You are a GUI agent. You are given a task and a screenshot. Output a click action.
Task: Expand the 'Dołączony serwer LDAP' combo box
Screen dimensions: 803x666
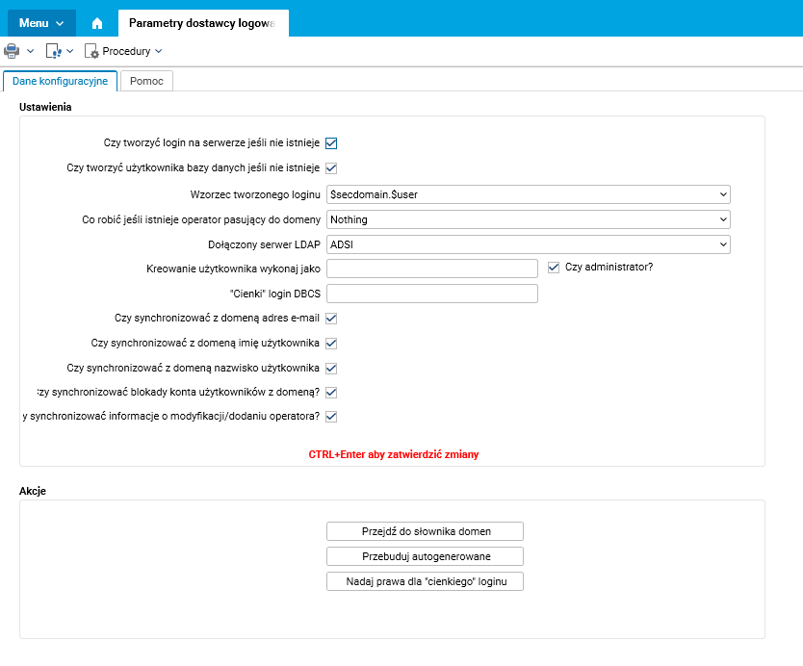(x=529, y=244)
